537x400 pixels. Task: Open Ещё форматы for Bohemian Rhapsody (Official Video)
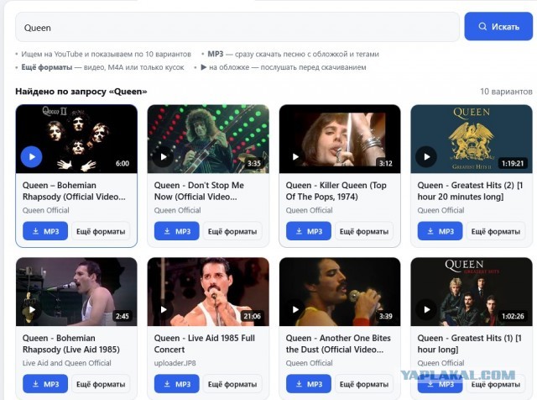(x=101, y=232)
